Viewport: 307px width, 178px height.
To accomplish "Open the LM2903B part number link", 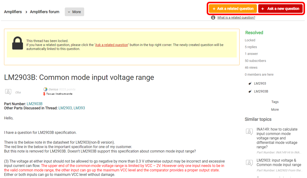I will point(35,104).
